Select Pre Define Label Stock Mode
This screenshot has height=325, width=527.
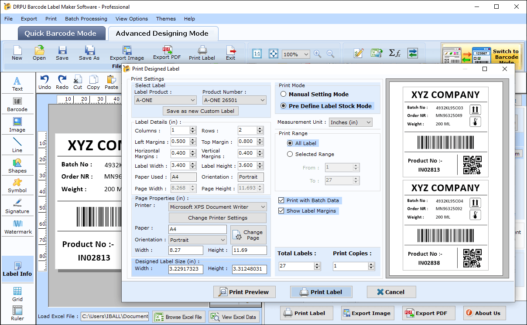(x=283, y=106)
